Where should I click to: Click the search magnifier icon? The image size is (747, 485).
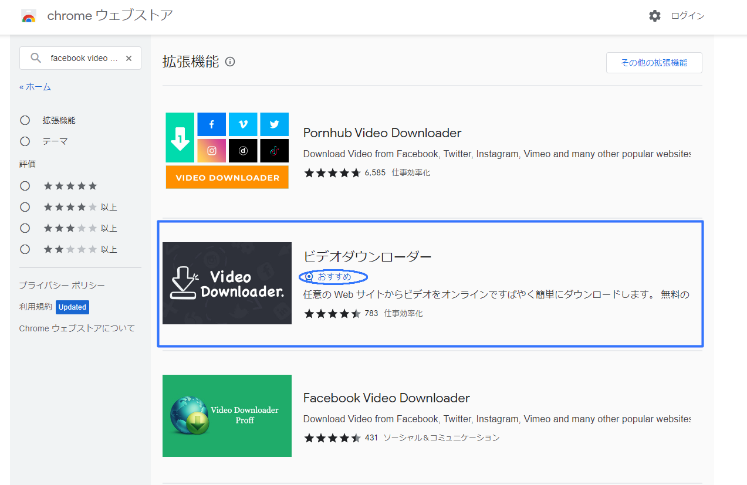point(36,58)
